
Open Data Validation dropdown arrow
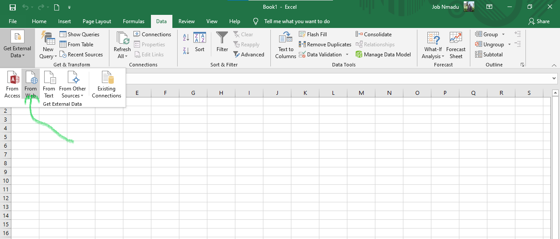pos(347,55)
